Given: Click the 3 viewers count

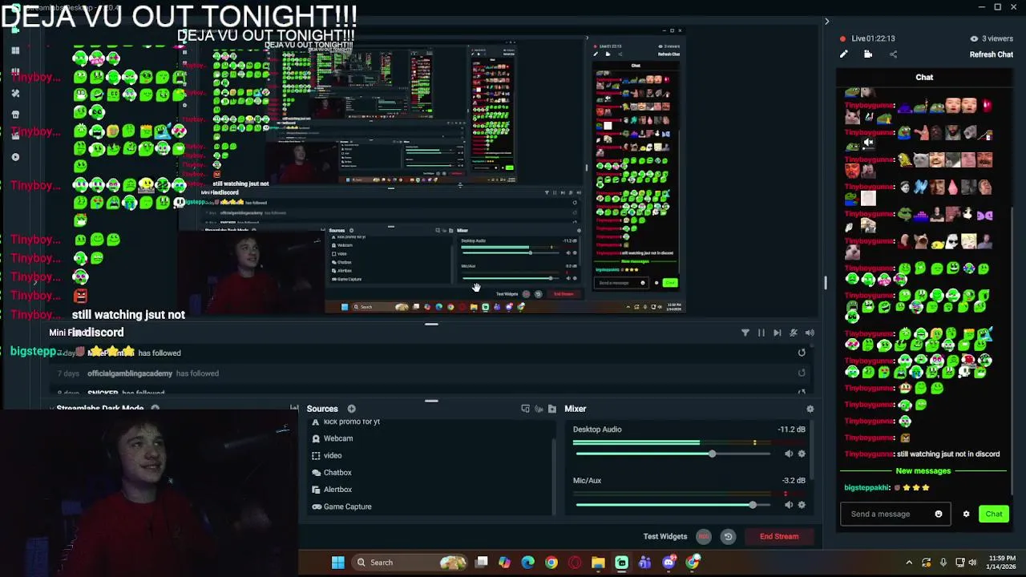Looking at the screenshot, I should coord(997,38).
